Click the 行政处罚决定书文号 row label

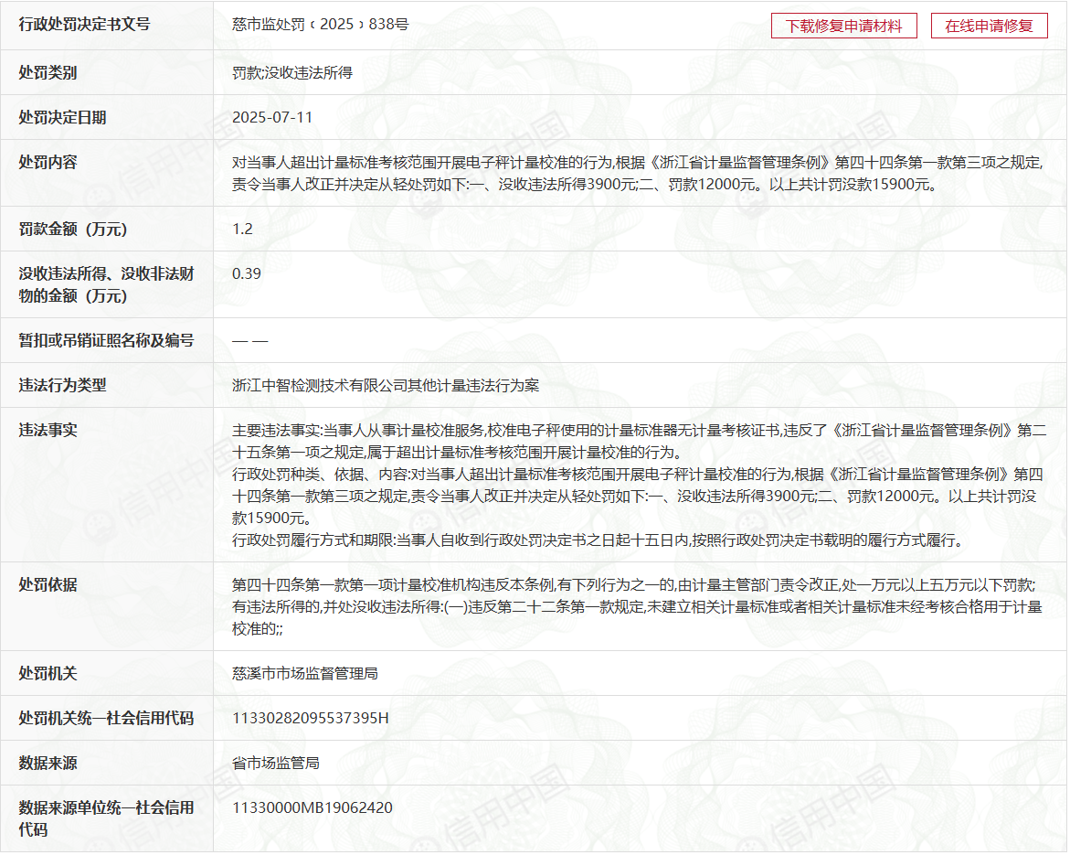pyautogui.click(x=84, y=25)
